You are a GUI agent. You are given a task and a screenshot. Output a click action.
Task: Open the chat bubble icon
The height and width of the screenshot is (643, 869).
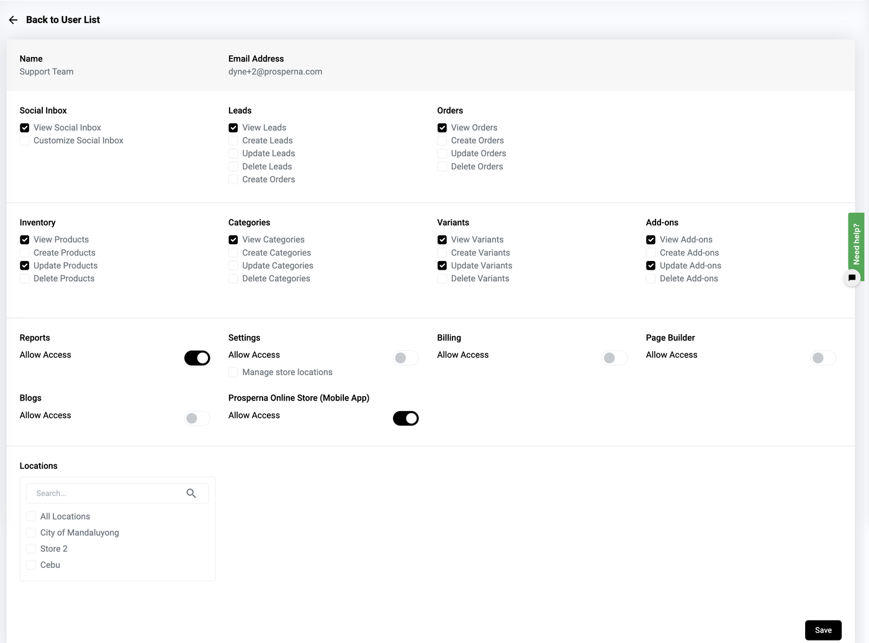click(x=852, y=278)
